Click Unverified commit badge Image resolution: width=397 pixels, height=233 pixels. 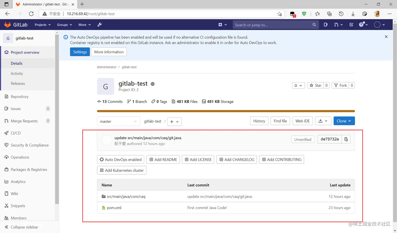(x=303, y=139)
